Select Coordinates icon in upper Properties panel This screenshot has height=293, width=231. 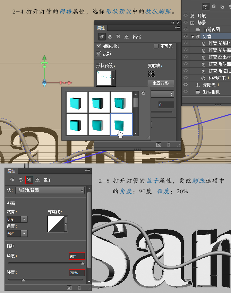127,37
